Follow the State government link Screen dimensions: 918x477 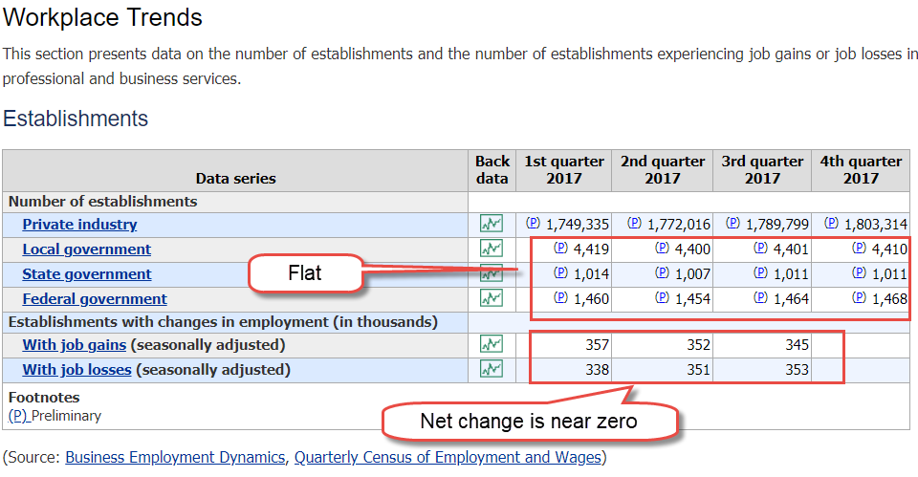87,274
